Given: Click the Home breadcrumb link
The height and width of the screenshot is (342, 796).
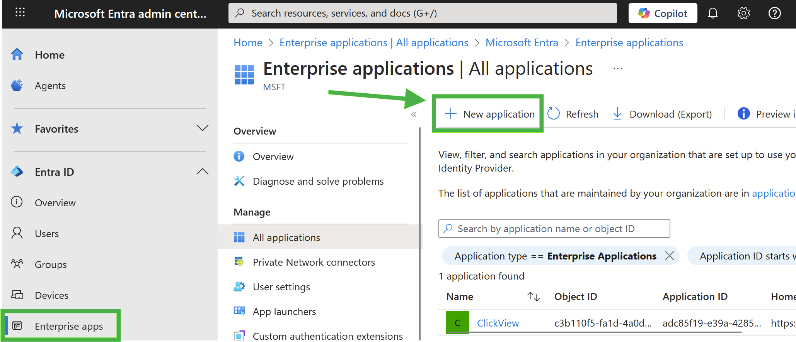Looking at the screenshot, I should [x=248, y=43].
